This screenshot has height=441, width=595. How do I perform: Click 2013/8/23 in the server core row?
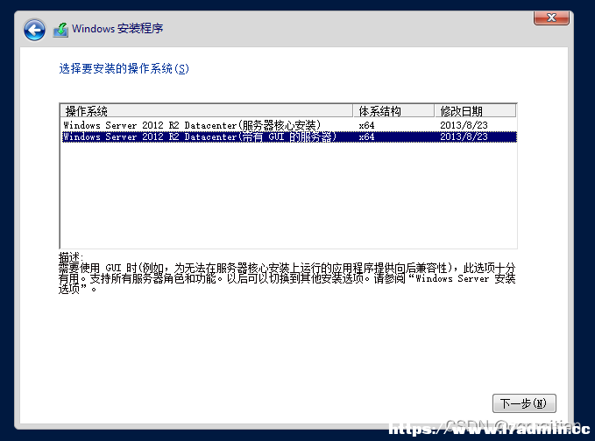click(464, 125)
